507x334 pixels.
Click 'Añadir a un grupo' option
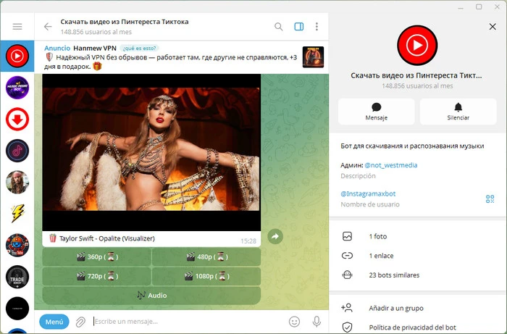click(418, 308)
